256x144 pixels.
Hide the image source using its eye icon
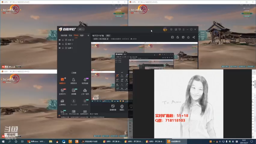(x=60, y=44)
